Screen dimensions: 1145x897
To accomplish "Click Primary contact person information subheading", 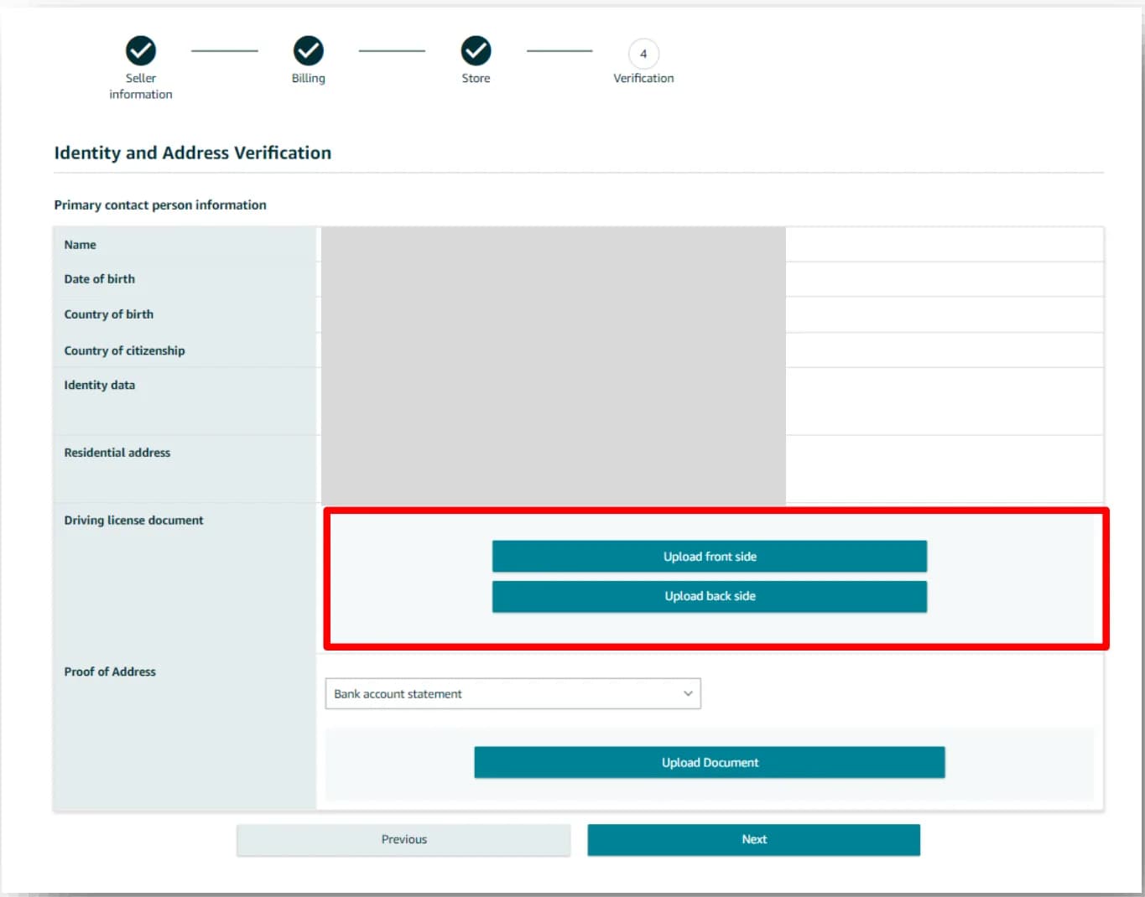I will (160, 205).
